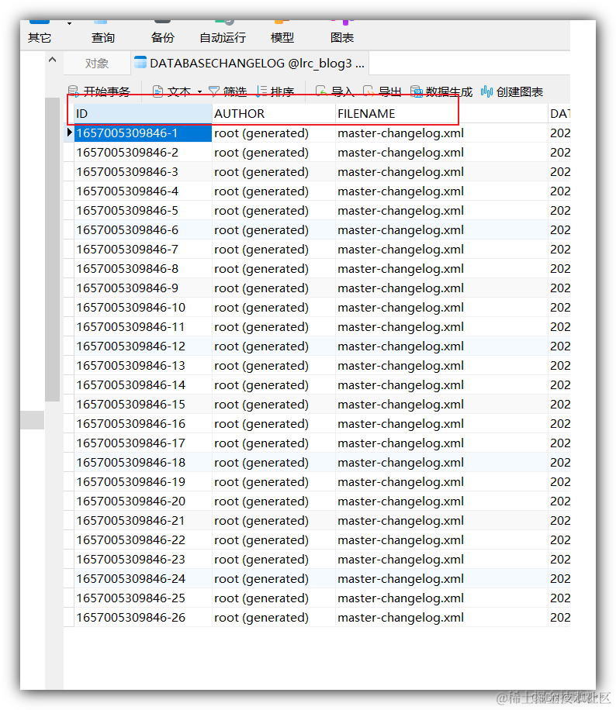616x710 pixels.
Task: Click the FILENAME cell in row 1657005309846-4
Action: click(x=441, y=191)
